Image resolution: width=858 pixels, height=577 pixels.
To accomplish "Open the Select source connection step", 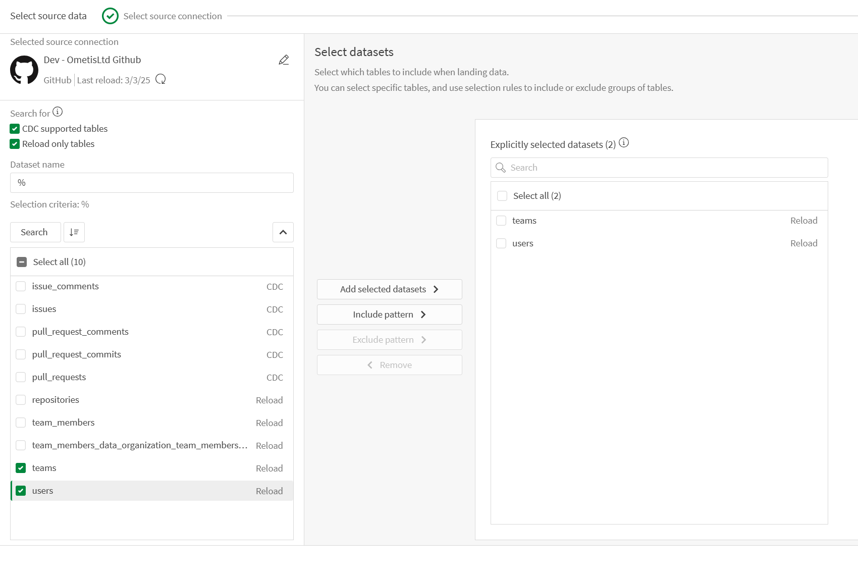I will click(x=172, y=16).
